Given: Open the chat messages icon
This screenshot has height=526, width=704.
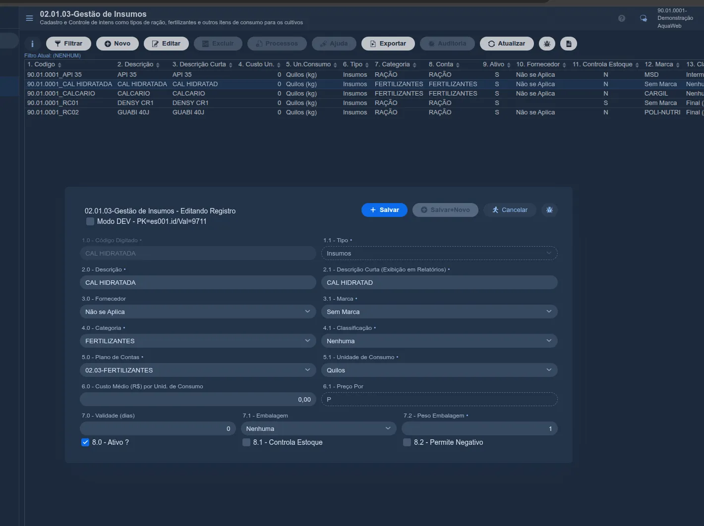Looking at the screenshot, I should point(644,18).
